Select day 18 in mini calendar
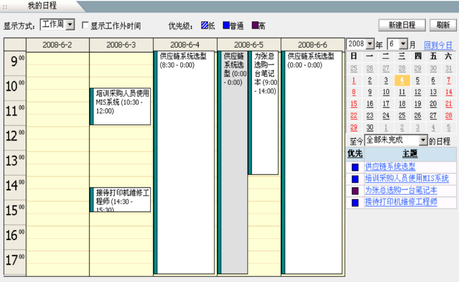This screenshot has height=282, width=459. point(402,104)
